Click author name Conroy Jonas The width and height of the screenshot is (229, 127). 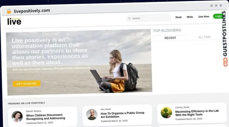182,107
